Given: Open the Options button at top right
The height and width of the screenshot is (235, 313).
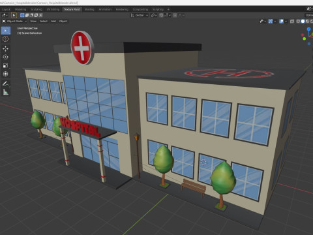Looking at the screenshot, I should click(x=308, y=15).
